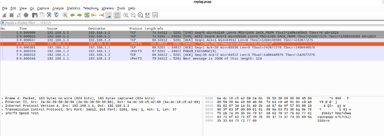Select packet 5 ACK Ack=38 row

pyautogui.click(x=192, y=48)
